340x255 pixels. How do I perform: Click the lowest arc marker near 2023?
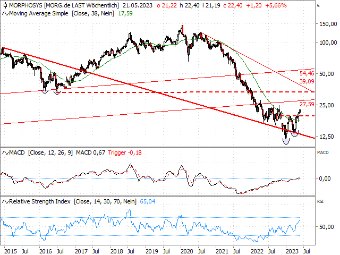(x=286, y=142)
